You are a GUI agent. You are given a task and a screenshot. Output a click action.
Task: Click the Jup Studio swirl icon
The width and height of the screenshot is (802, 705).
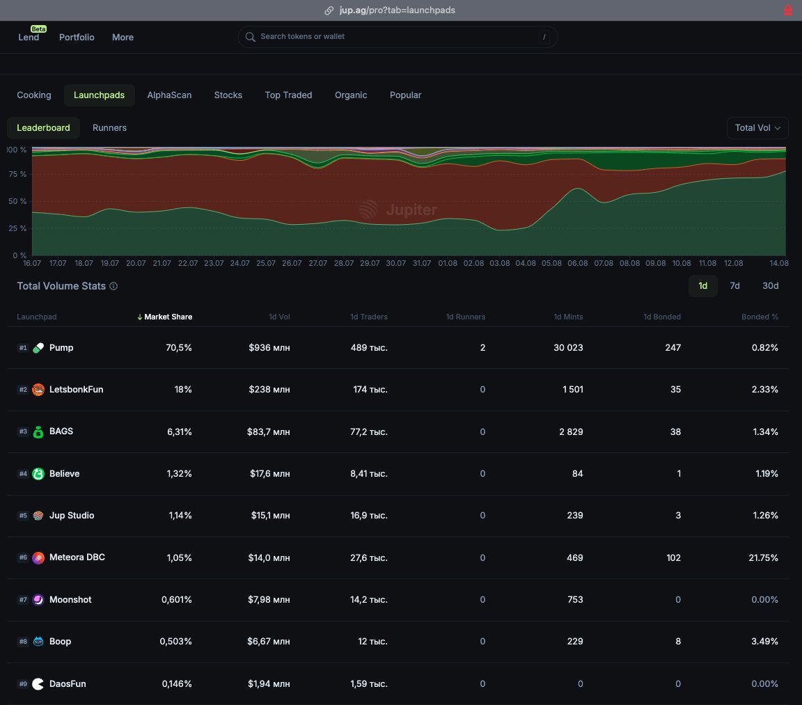click(38, 516)
